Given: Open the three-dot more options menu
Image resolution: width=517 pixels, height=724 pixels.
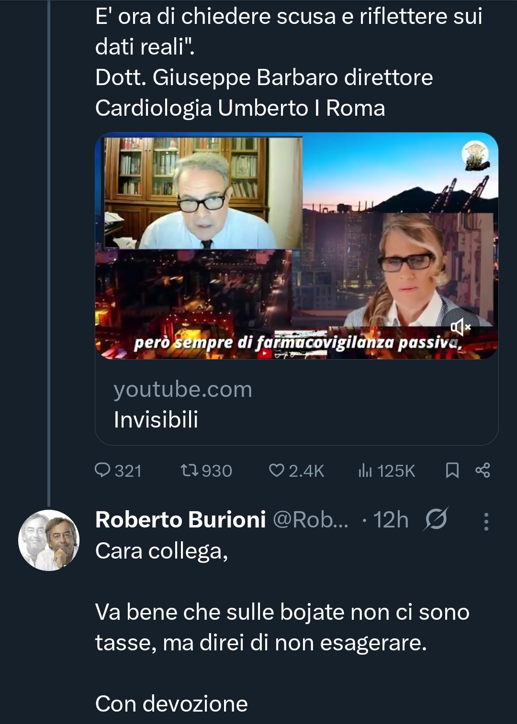Looking at the screenshot, I should click(x=486, y=521).
